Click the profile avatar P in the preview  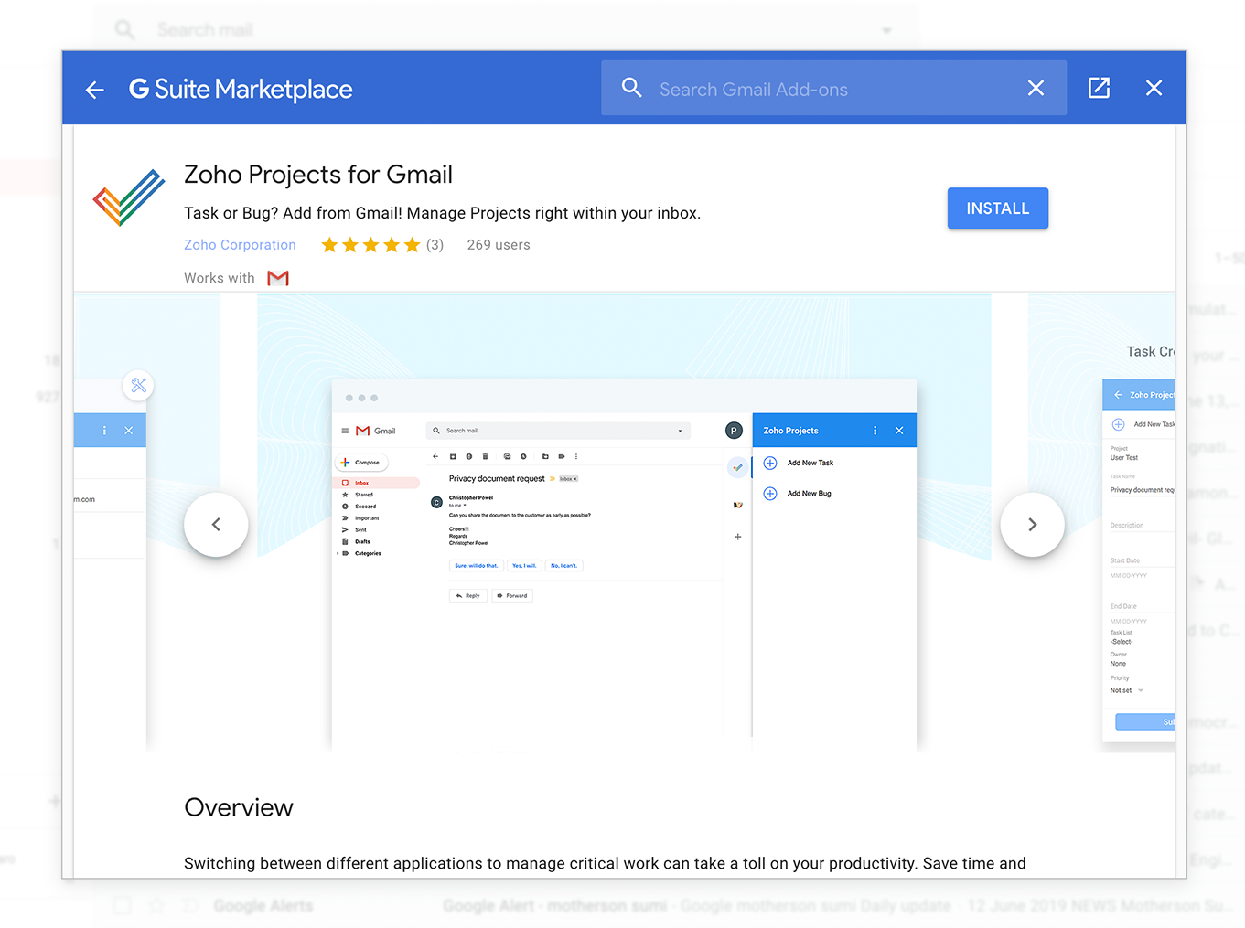[x=734, y=430]
